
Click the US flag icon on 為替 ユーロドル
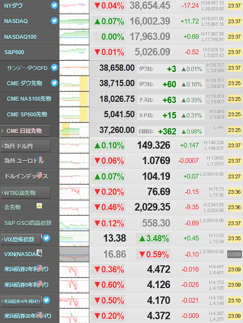40,159
